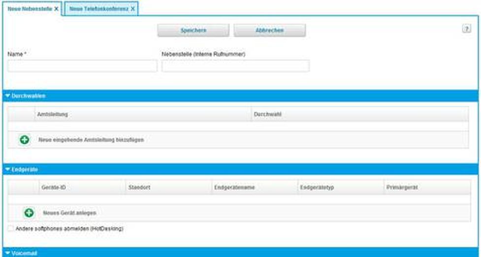Click the Speichern button

tap(193, 30)
